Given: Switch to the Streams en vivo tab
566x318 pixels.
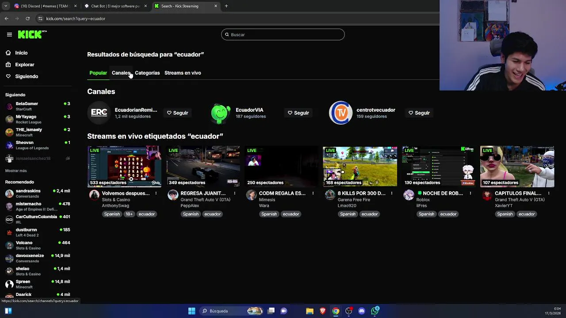Looking at the screenshot, I should coord(183,73).
